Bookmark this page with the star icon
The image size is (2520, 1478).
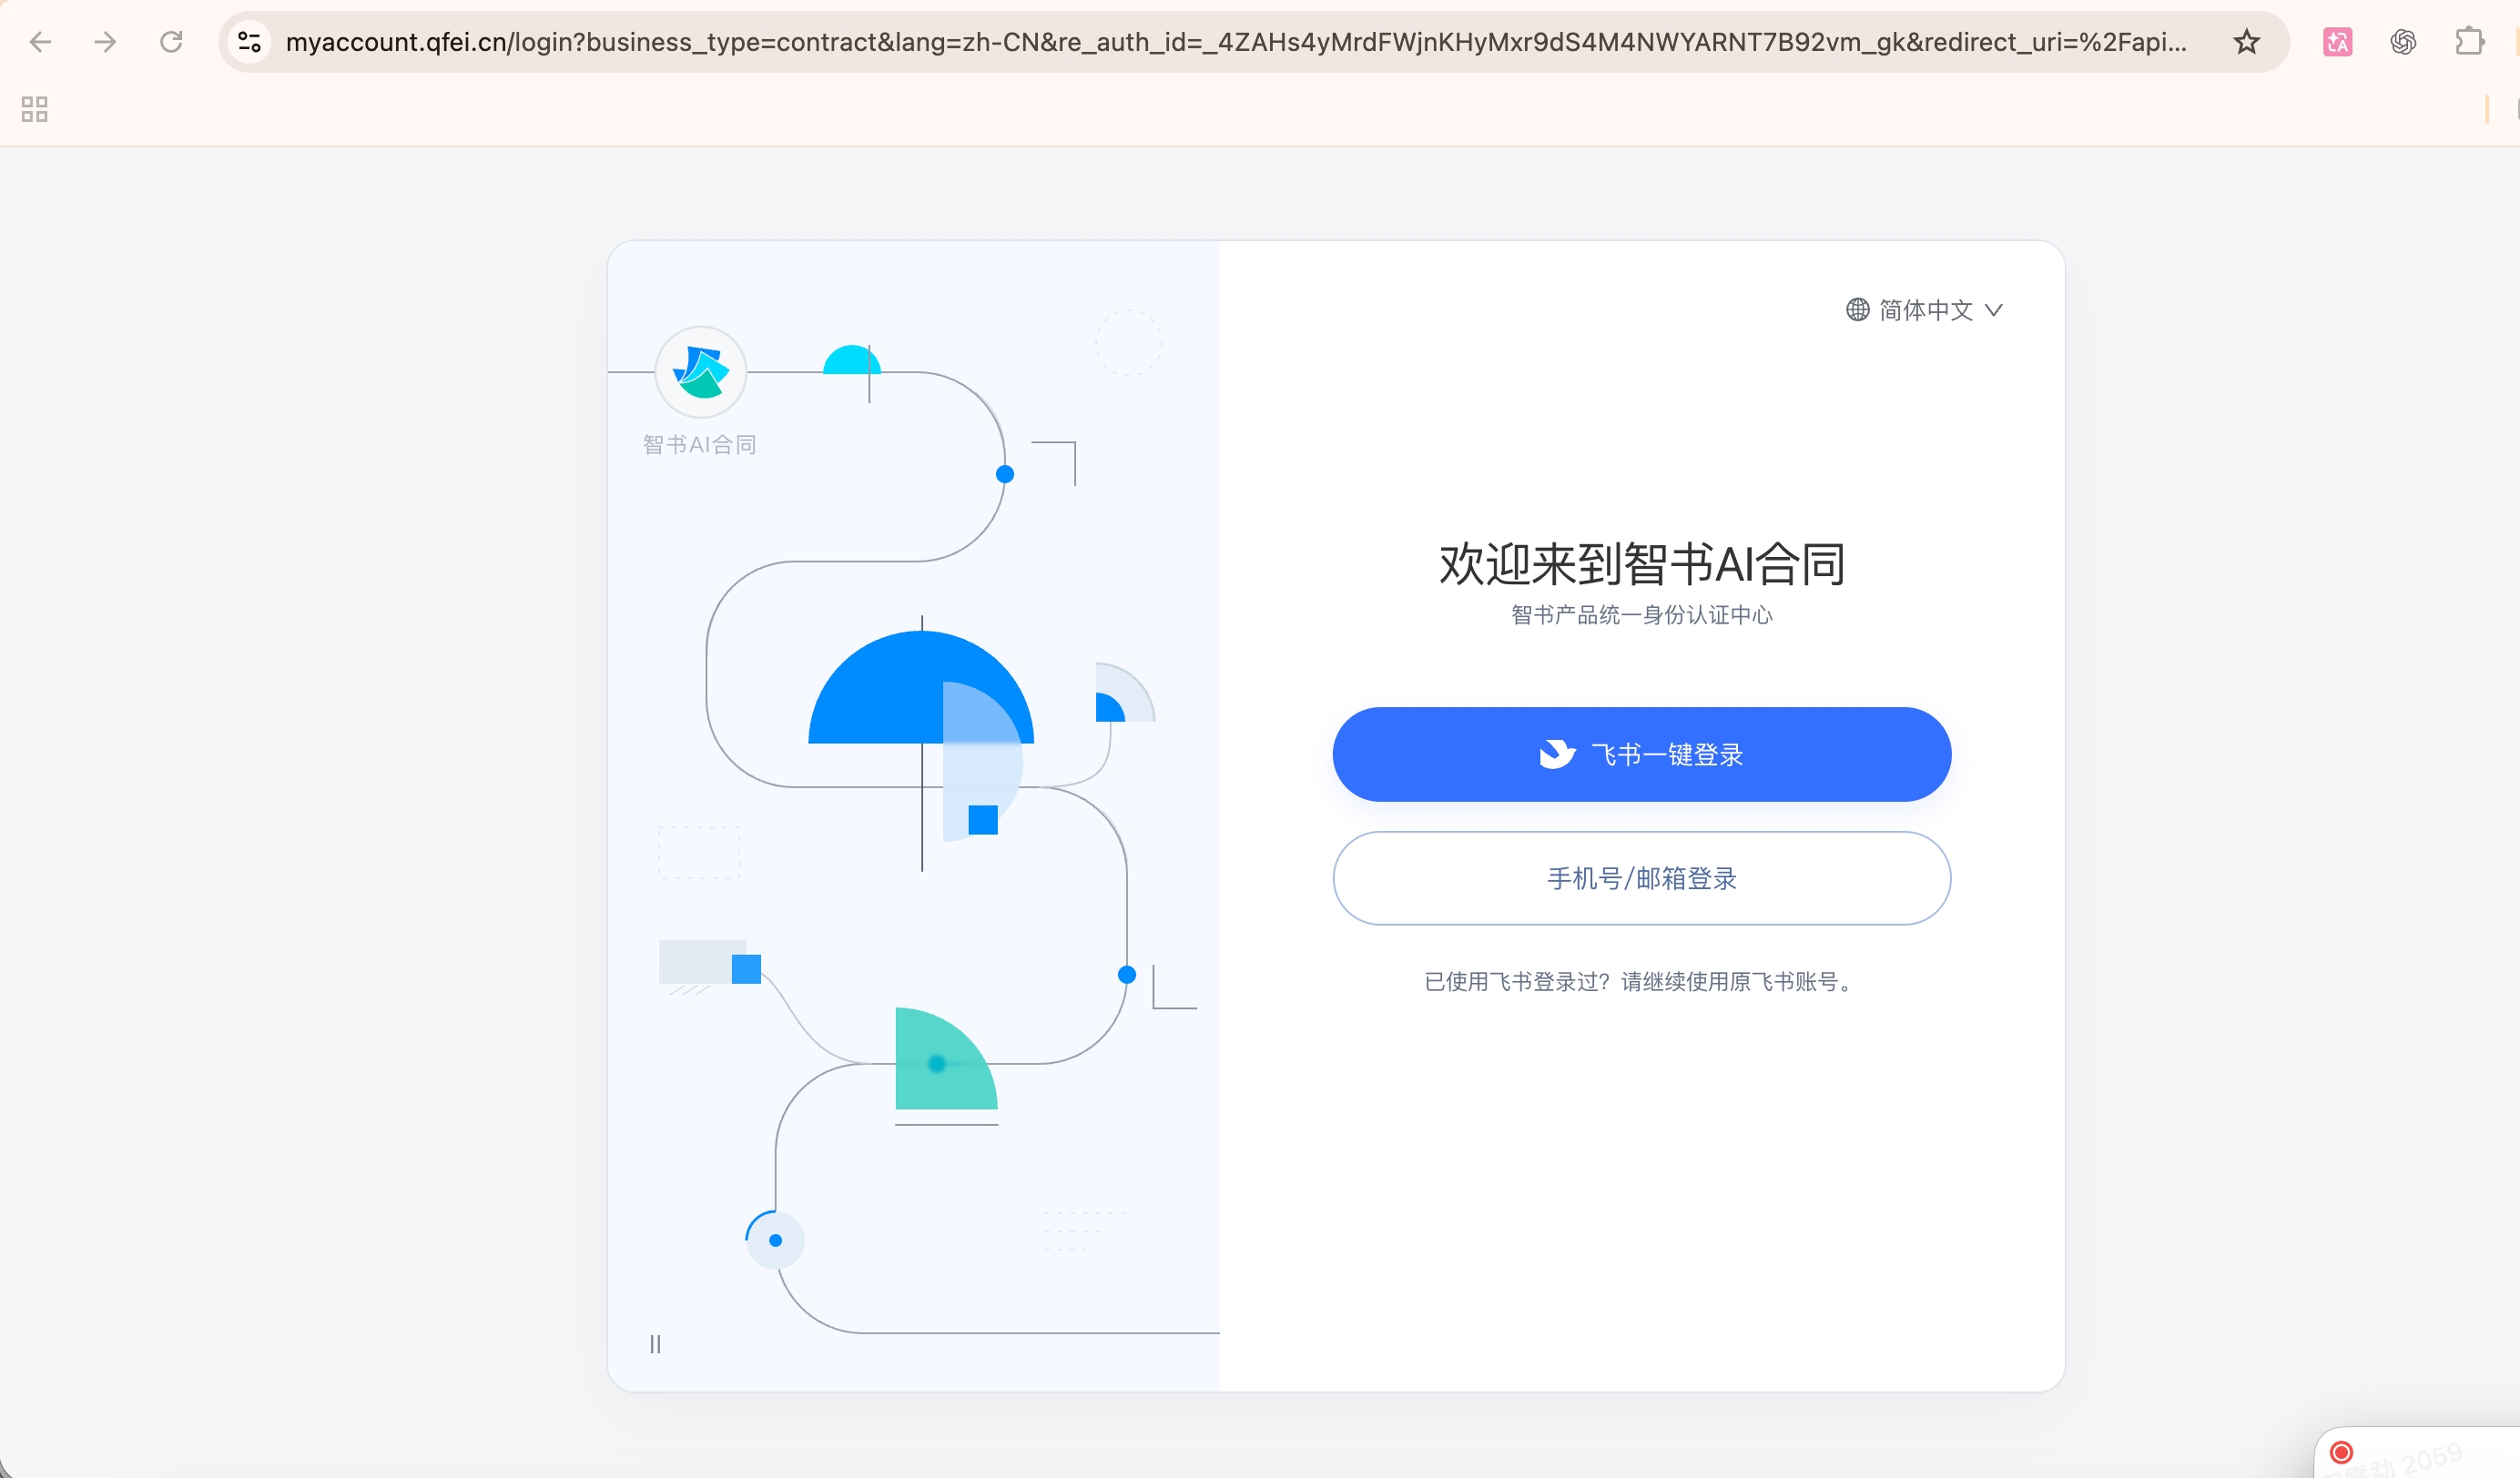[2246, 42]
